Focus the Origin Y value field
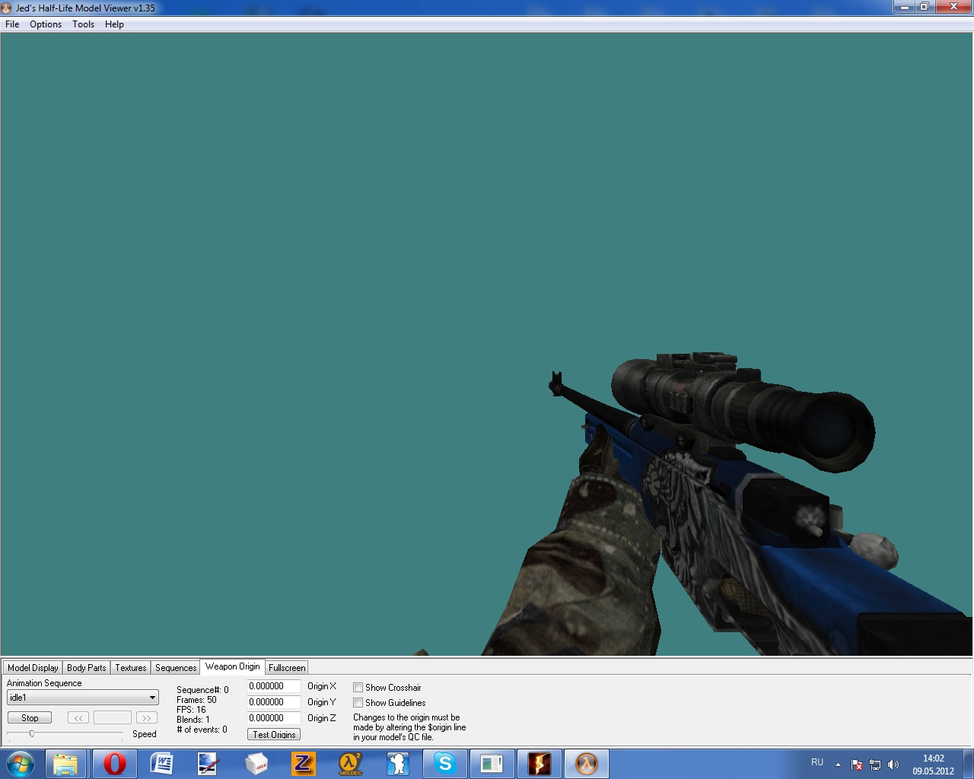 (273, 702)
